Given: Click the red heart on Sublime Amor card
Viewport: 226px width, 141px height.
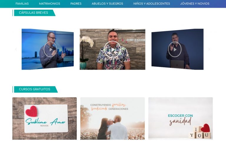Looking at the screenshot, I should pyautogui.click(x=31, y=111).
